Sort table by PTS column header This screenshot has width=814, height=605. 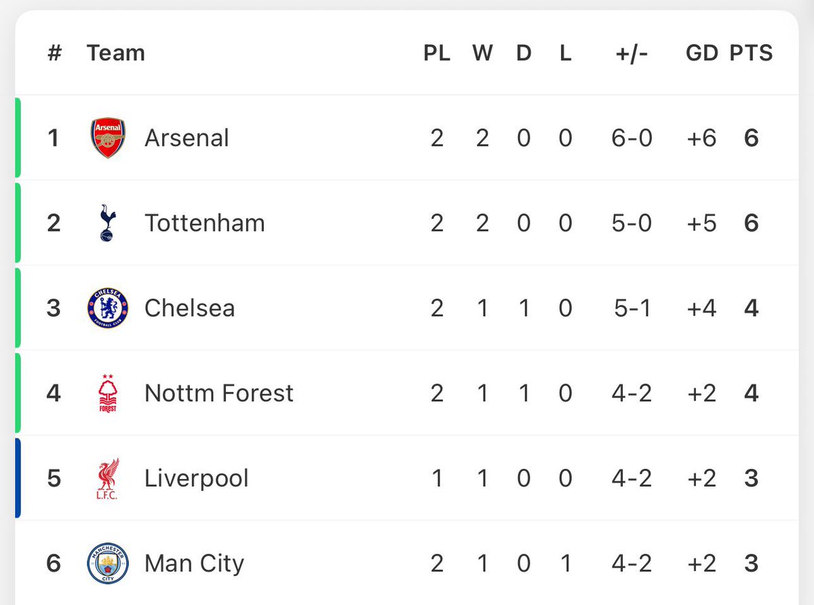pyautogui.click(x=751, y=53)
